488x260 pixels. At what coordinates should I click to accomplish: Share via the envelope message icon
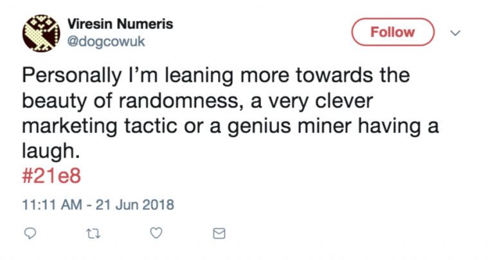pyautogui.click(x=219, y=234)
